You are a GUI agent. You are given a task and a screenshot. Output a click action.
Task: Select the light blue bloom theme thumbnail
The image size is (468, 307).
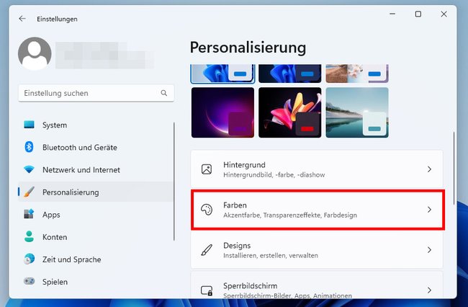222,74
